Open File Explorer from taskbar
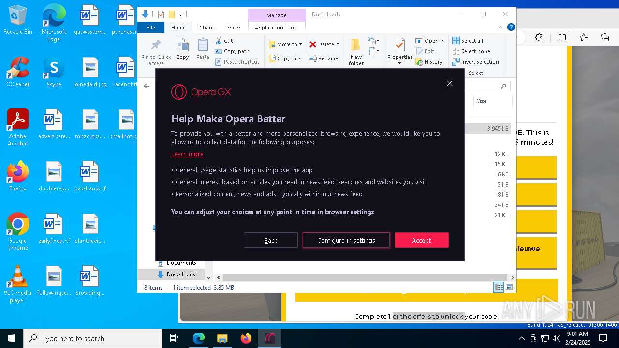This screenshot has width=619, height=348. click(x=222, y=338)
